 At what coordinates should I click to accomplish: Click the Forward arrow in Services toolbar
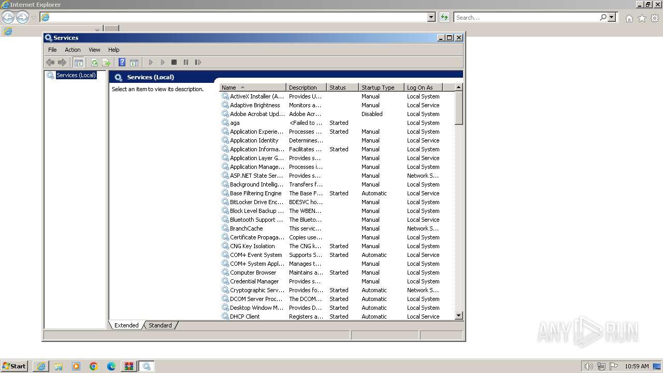point(62,62)
